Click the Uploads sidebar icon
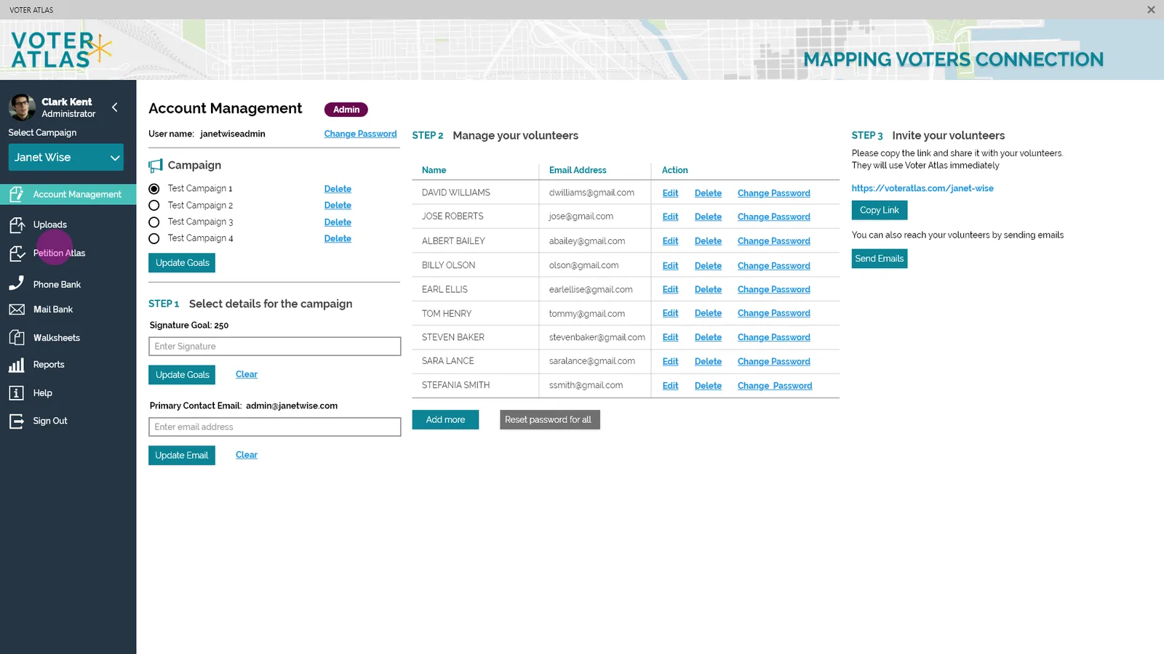The width and height of the screenshot is (1164, 654). (x=17, y=225)
